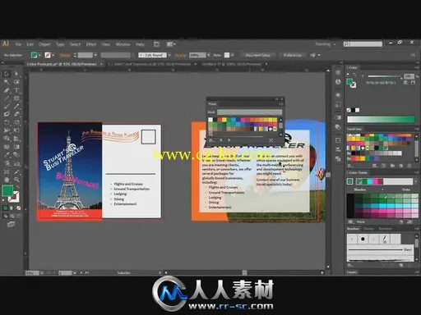
Task: Set Color mode button in toolbox
Action: [x=6, y=208]
